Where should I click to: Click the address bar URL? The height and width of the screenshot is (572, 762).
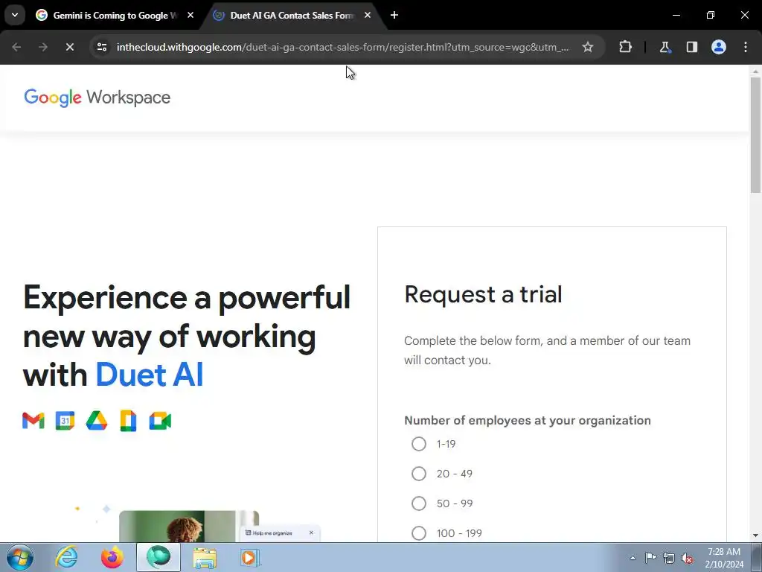(342, 47)
